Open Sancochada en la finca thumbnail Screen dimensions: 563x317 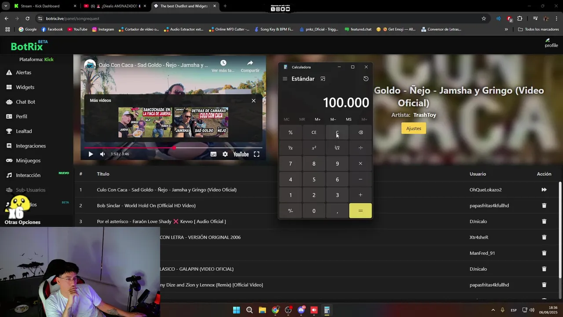pyautogui.click(x=145, y=122)
